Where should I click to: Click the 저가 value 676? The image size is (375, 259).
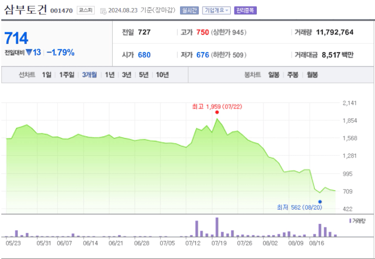(x=203, y=55)
